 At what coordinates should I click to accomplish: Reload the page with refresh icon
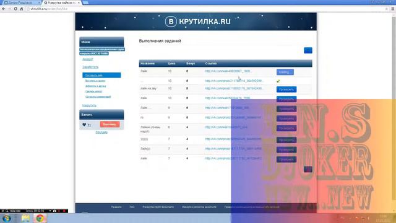point(15,9)
